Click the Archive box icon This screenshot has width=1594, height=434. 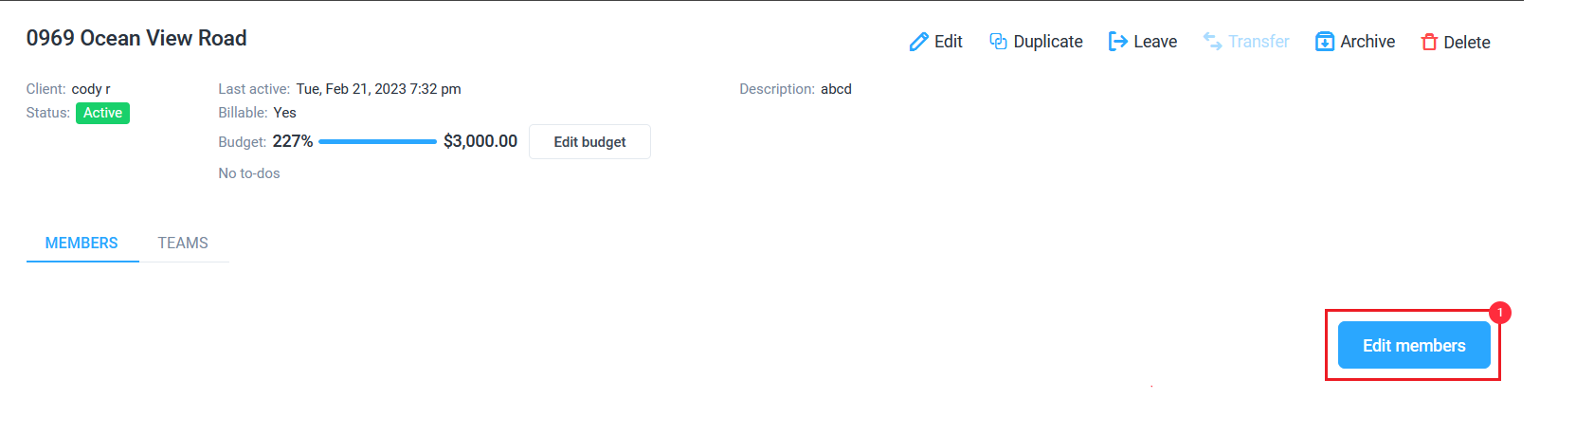[x=1325, y=42]
